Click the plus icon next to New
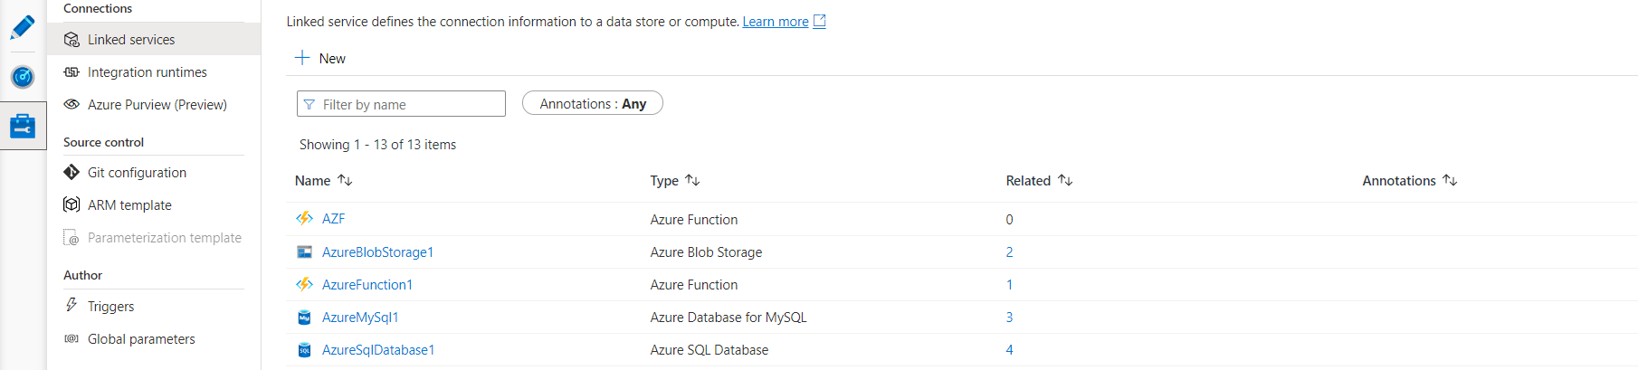The width and height of the screenshot is (1638, 370). point(302,58)
